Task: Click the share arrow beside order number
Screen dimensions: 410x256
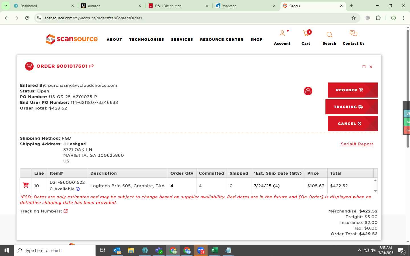Action: (91, 66)
